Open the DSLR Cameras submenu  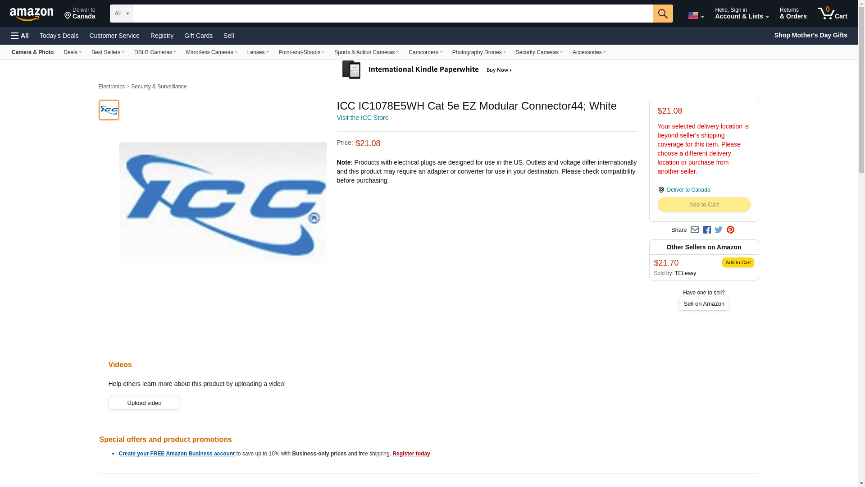pyautogui.click(x=155, y=52)
